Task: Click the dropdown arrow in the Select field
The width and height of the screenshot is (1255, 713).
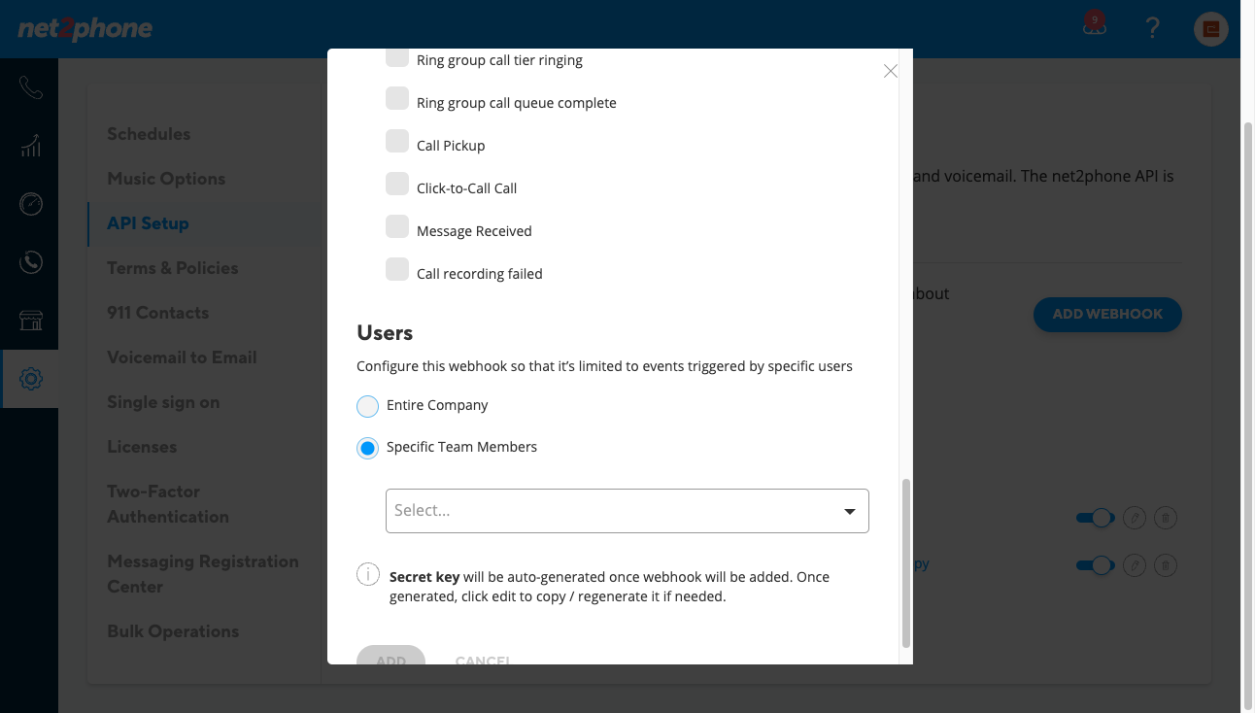Action: (849, 512)
